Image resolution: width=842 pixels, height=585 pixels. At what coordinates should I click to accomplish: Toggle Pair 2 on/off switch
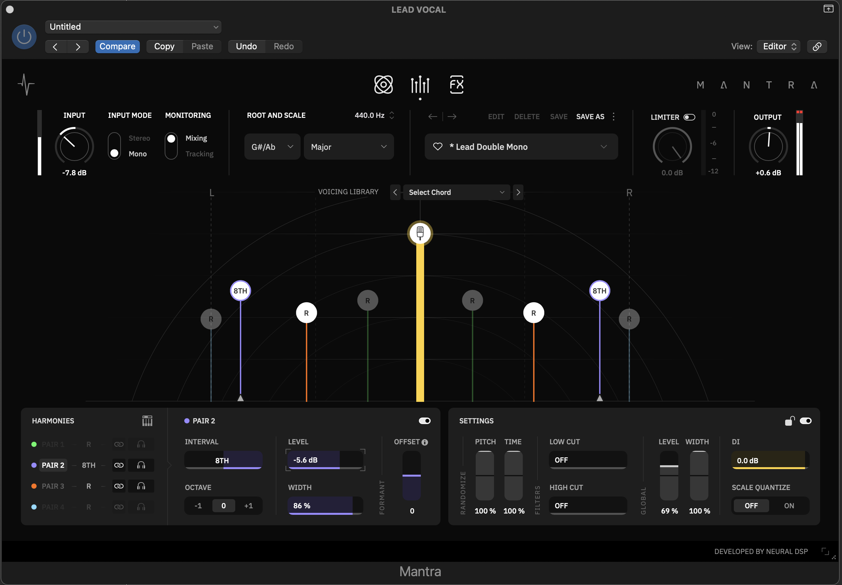click(x=425, y=420)
